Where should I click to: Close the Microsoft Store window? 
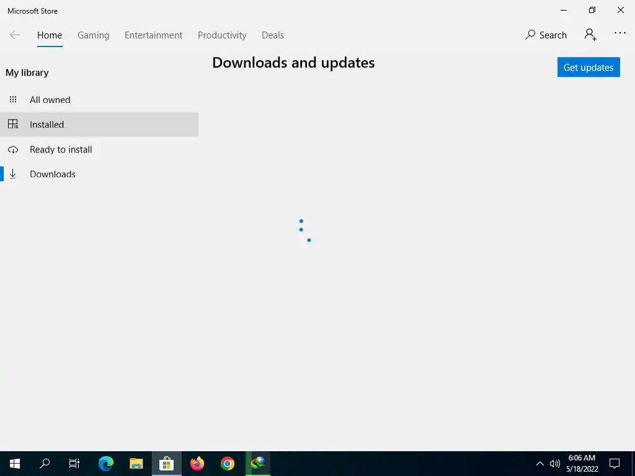pos(620,10)
